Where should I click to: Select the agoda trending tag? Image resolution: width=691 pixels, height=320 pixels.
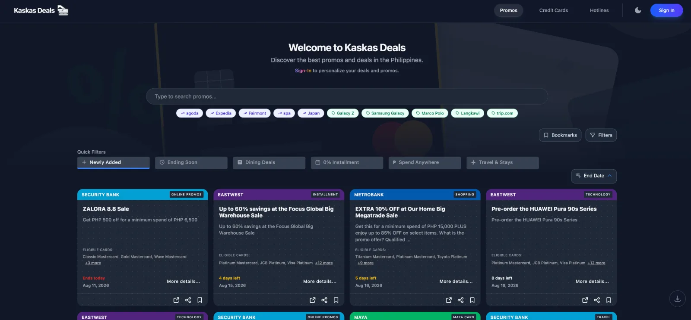pyautogui.click(x=190, y=113)
